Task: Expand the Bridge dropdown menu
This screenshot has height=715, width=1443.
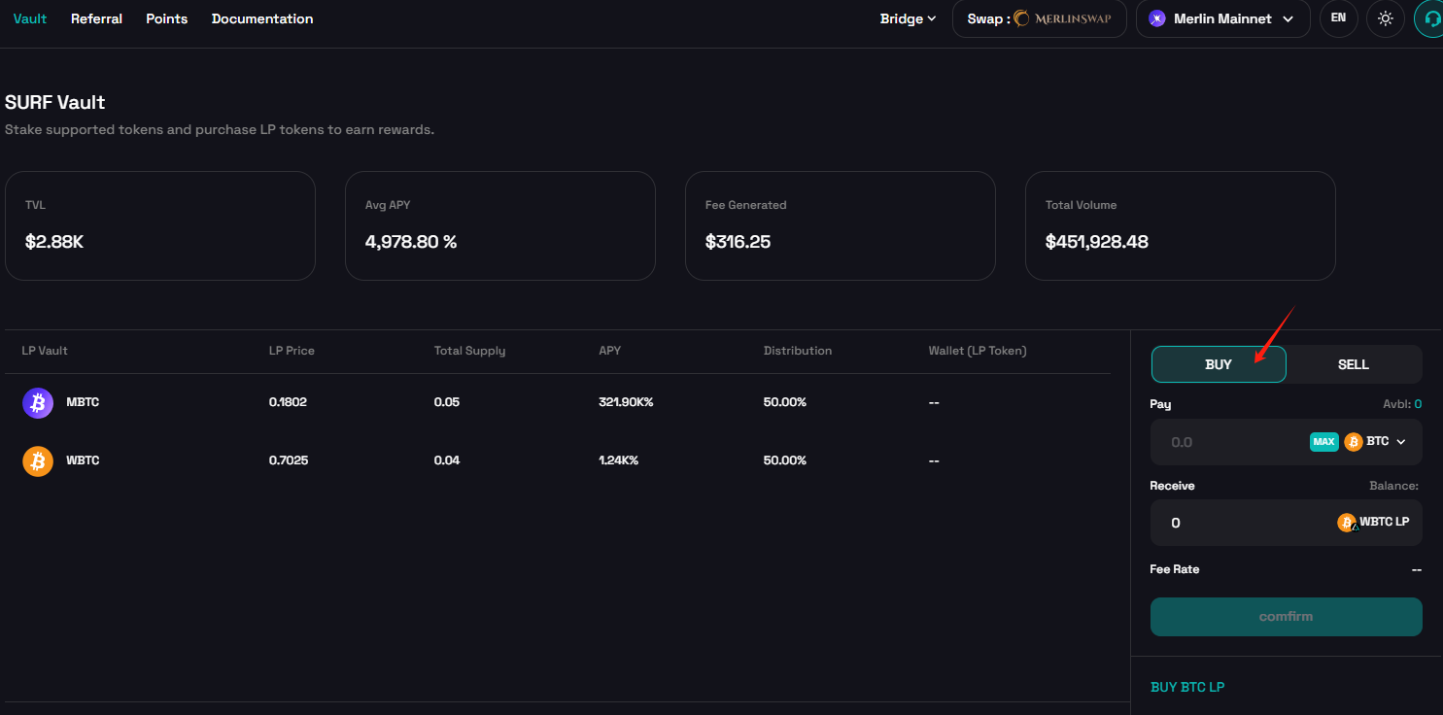Action: click(x=908, y=18)
